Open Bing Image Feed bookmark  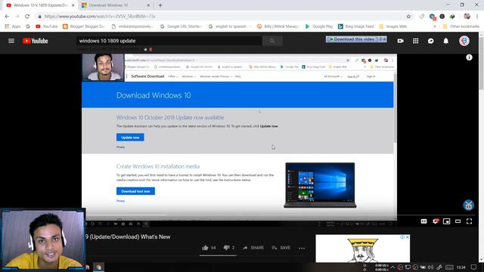pyautogui.click(x=356, y=26)
